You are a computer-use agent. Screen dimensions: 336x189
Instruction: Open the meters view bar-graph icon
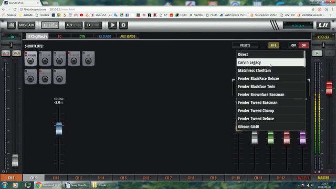pos(11,25)
